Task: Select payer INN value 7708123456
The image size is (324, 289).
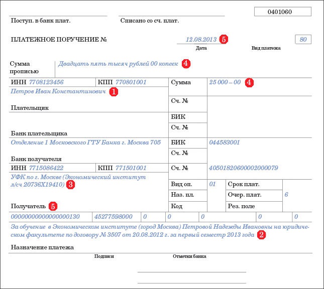Action: pyautogui.click(x=46, y=82)
